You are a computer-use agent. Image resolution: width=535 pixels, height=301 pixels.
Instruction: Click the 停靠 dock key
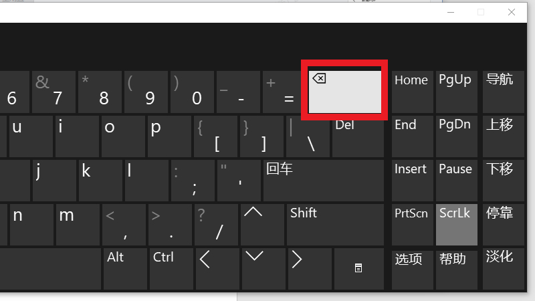[500, 224]
